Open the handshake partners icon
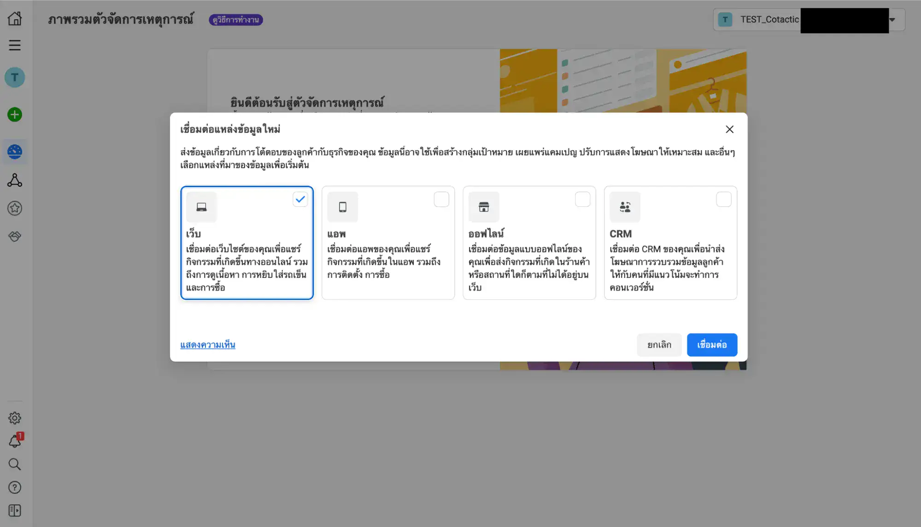Screen dimensions: 921x527 [15, 236]
